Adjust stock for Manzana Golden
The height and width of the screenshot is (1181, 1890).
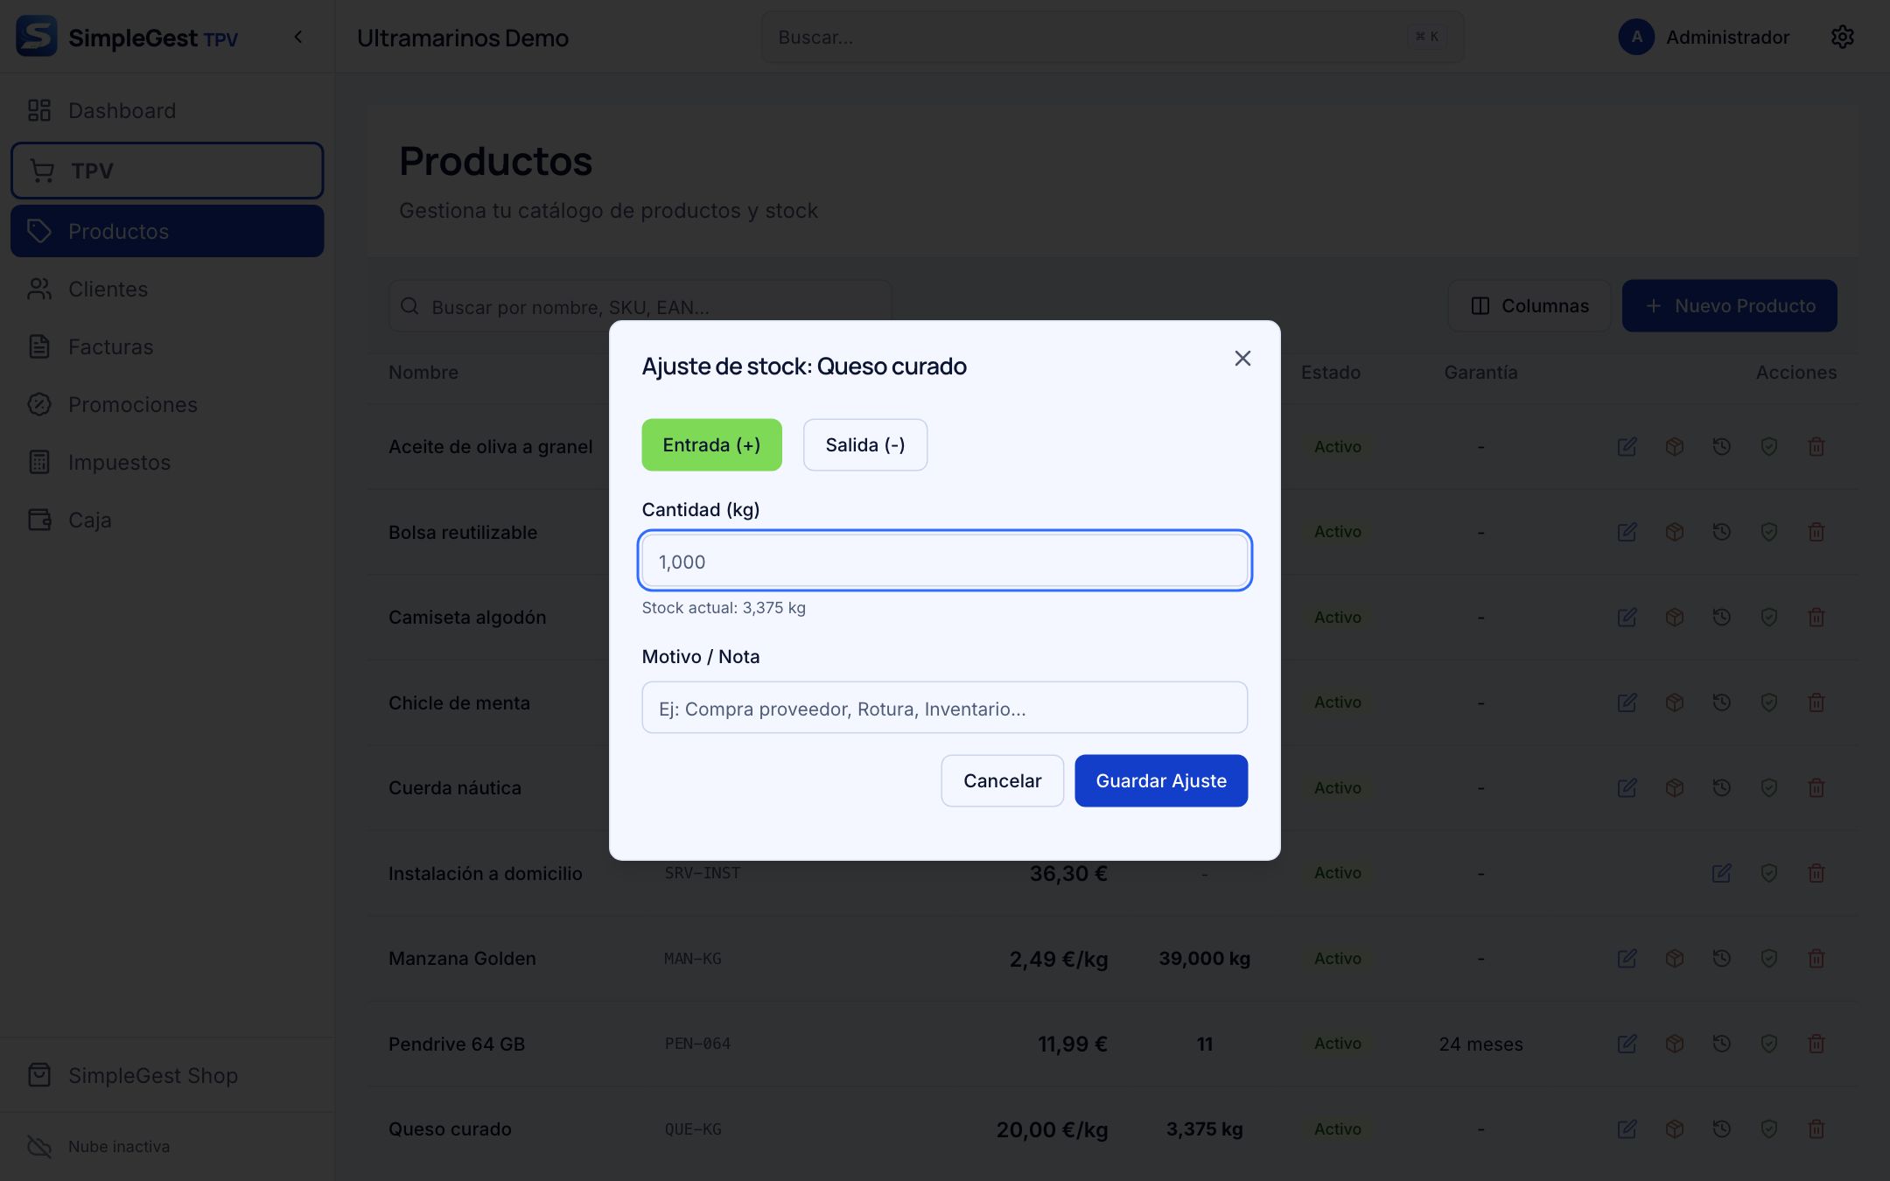click(x=1674, y=958)
